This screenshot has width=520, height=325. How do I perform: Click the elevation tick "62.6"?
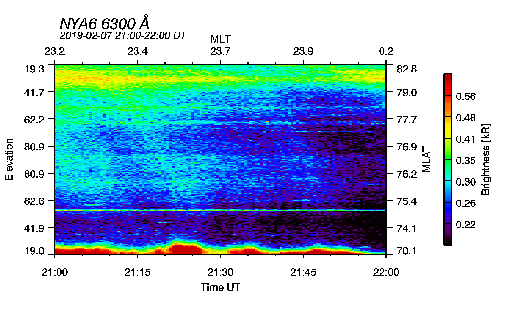(x=34, y=201)
